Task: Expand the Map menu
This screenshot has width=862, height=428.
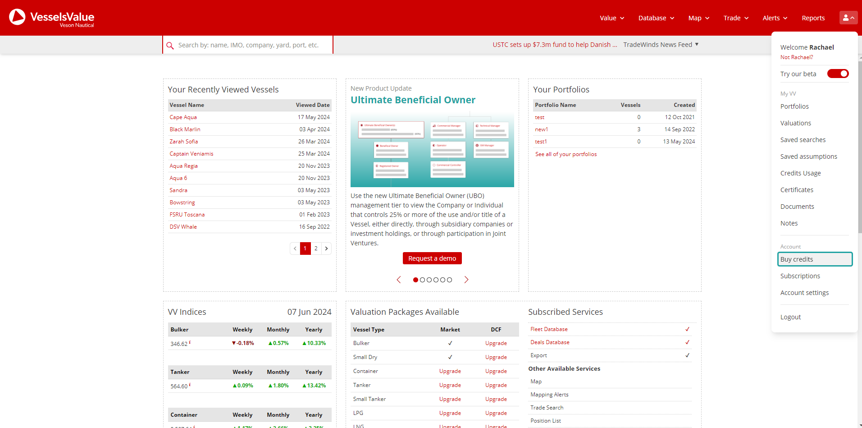Action: tap(699, 18)
